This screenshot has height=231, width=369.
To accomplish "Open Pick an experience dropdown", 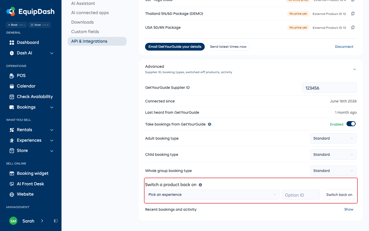I will [x=212, y=195].
